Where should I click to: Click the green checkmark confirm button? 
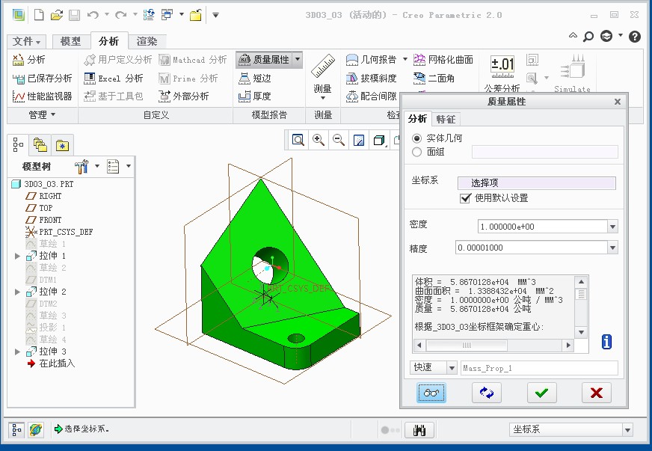[541, 393]
